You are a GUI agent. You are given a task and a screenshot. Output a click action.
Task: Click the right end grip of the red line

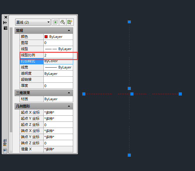pos(180,94)
